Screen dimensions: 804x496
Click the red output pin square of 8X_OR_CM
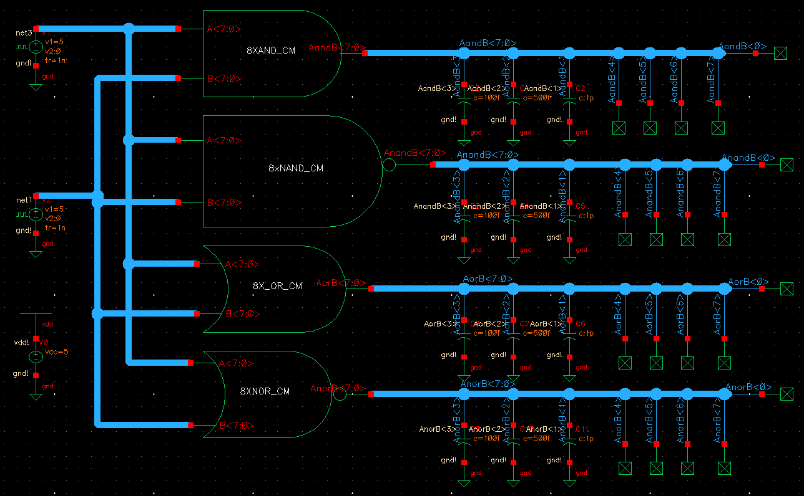click(371, 289)
